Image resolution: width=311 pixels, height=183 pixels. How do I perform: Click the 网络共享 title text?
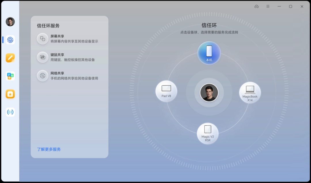(57, 73)
